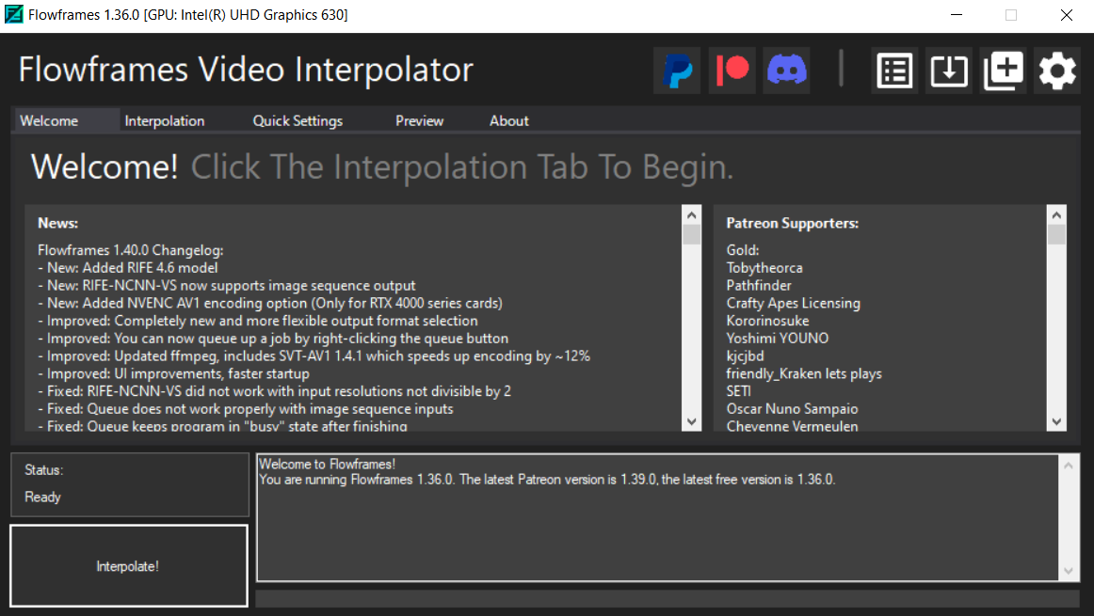This screenshot has height=616, width=1094.
Task: Click the 'Tobytheorca' supporter name
Action: pos(764,268)
